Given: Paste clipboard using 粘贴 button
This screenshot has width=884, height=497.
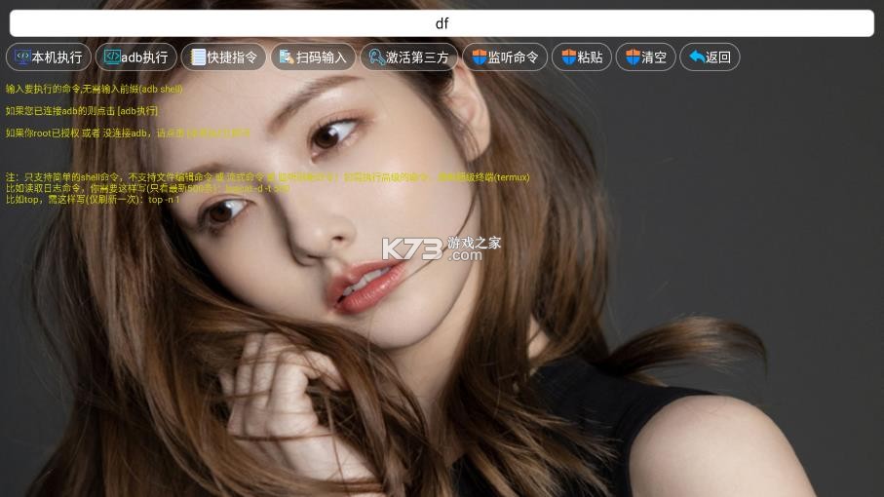Looking at the screenshot, I should pos(581,57).
